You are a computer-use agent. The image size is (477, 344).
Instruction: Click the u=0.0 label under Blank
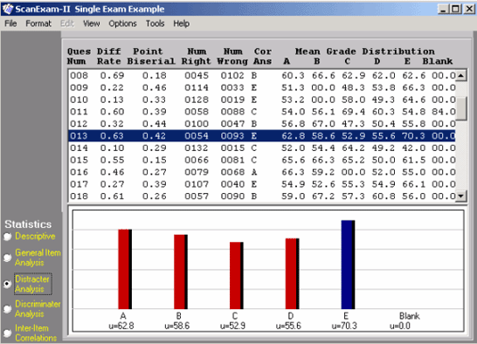[x=400, y=326]
